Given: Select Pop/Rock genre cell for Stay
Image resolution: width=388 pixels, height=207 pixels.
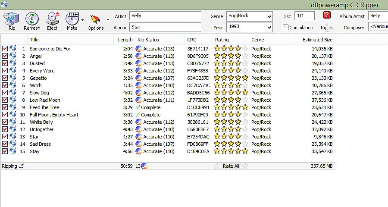Looking at the screenshot, I should (261, 151).
